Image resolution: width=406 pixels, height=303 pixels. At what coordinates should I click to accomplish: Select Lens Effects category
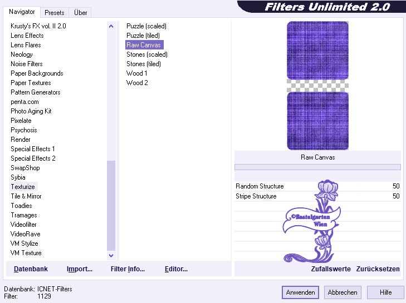pyautogui.click(x=27, y=36)
